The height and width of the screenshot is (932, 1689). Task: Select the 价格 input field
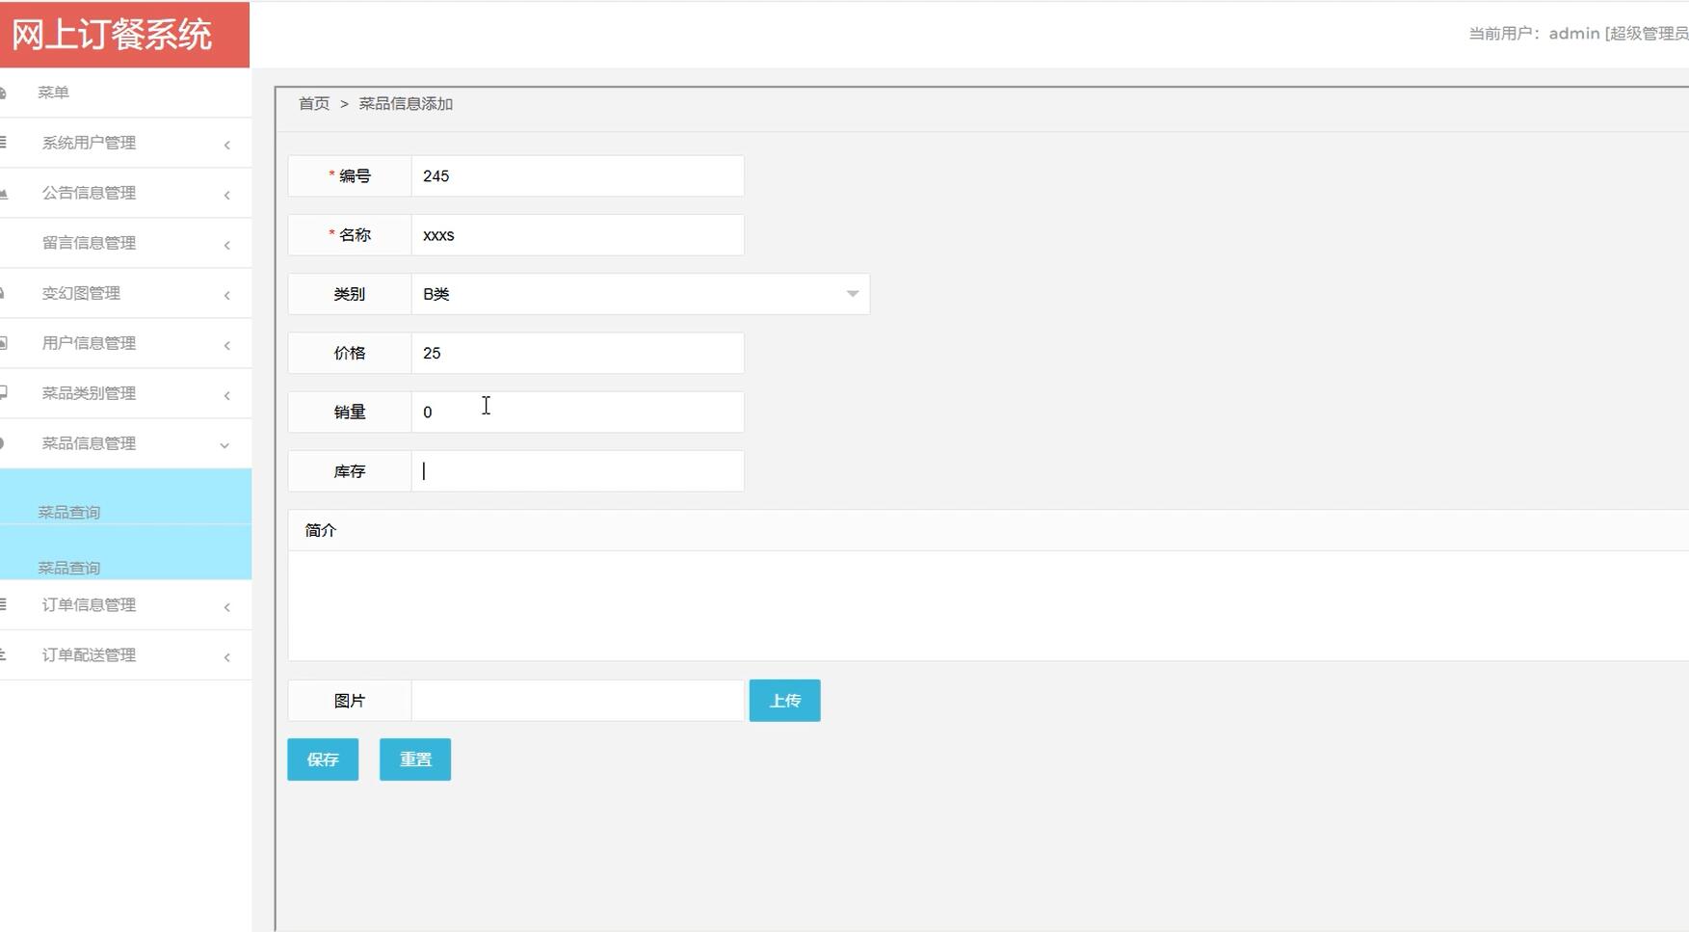coord(577,354)
